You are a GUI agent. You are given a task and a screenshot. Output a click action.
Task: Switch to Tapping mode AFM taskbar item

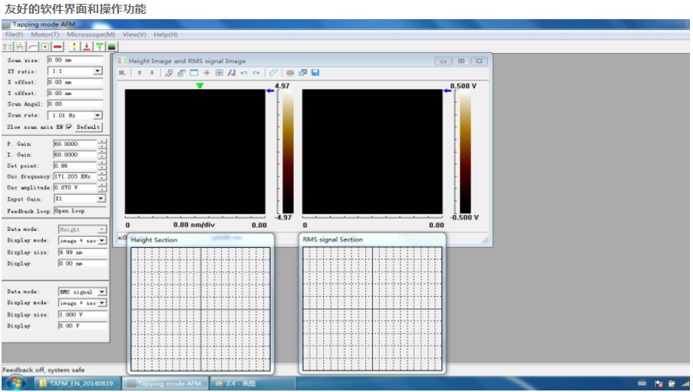tap(164, 384)
